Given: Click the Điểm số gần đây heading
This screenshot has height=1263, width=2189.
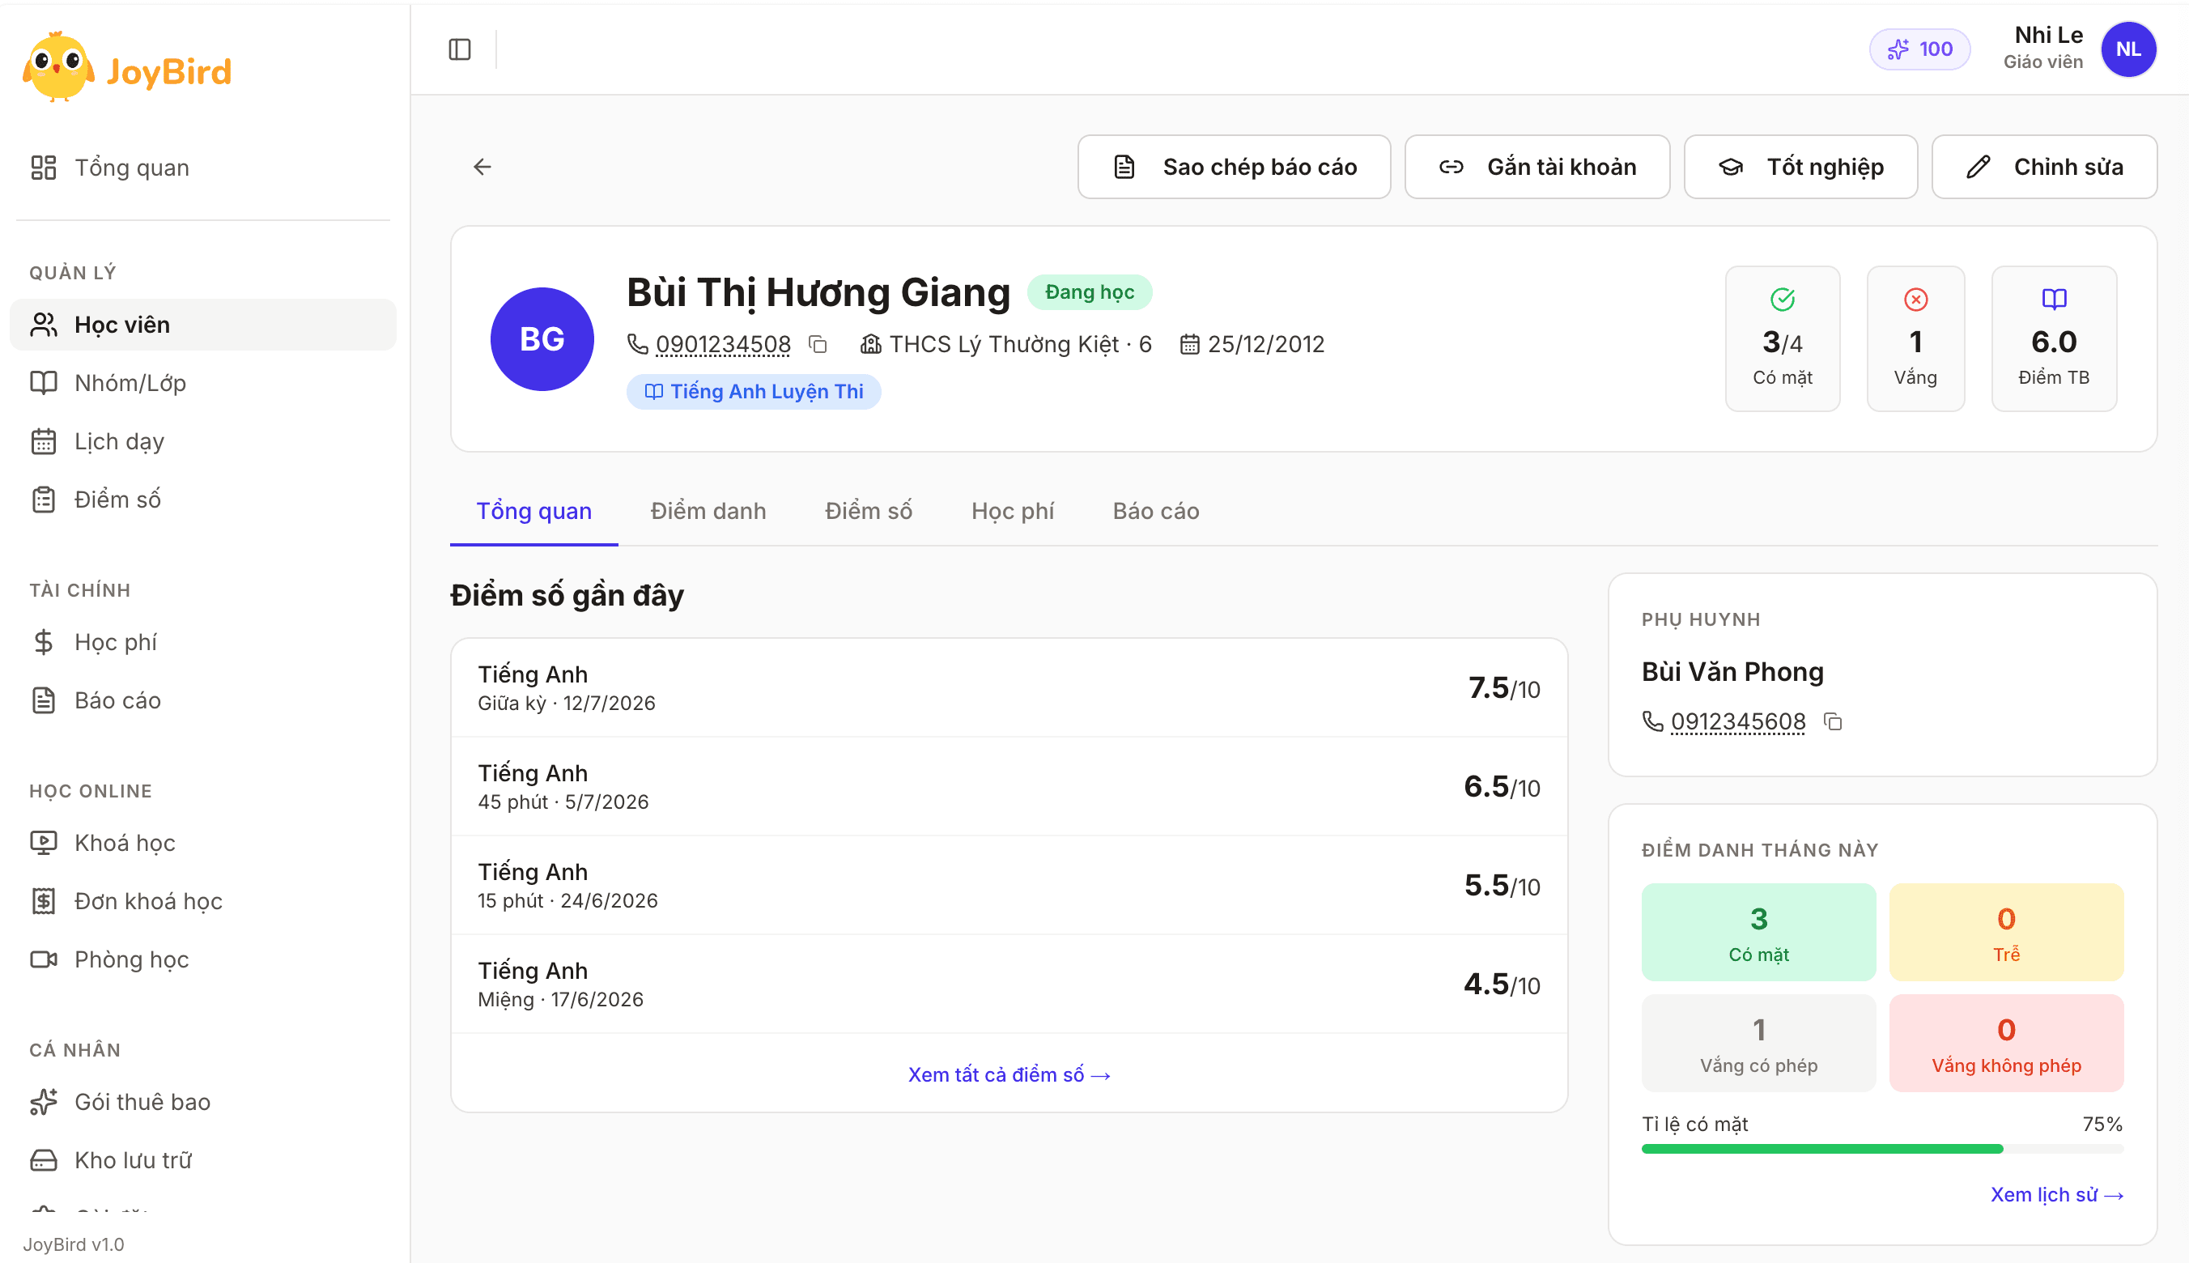Looking at the screenshot, I should click(567, 596).
